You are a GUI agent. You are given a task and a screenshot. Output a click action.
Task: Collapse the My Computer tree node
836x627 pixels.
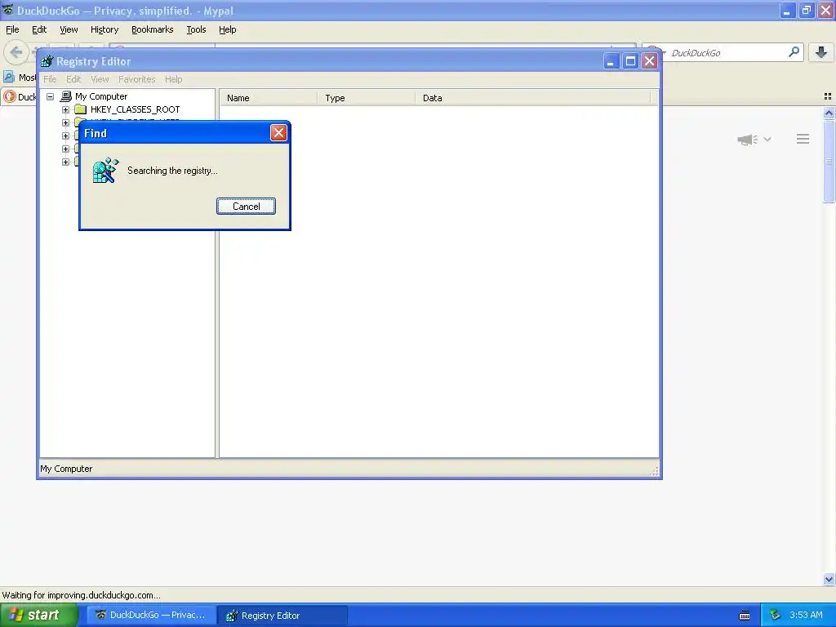tap(50, 96)
